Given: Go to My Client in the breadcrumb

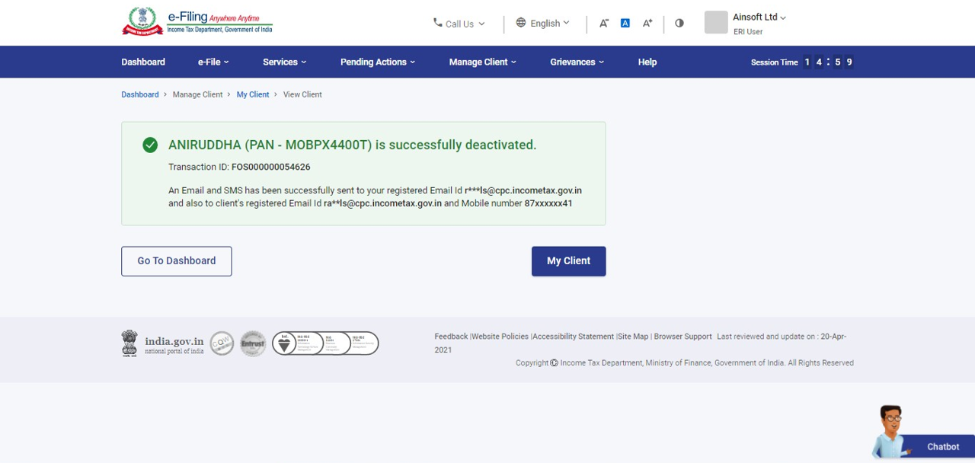Looking at the screenshot, I should 253,94.
